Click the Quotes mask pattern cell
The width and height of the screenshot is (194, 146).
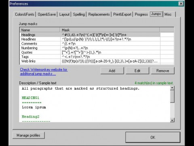pos(110,52)
